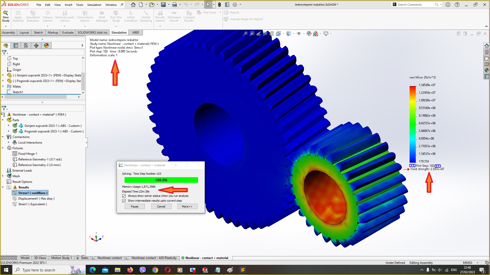
Task: Click the Print icon
Action: [x=175, y=5]
